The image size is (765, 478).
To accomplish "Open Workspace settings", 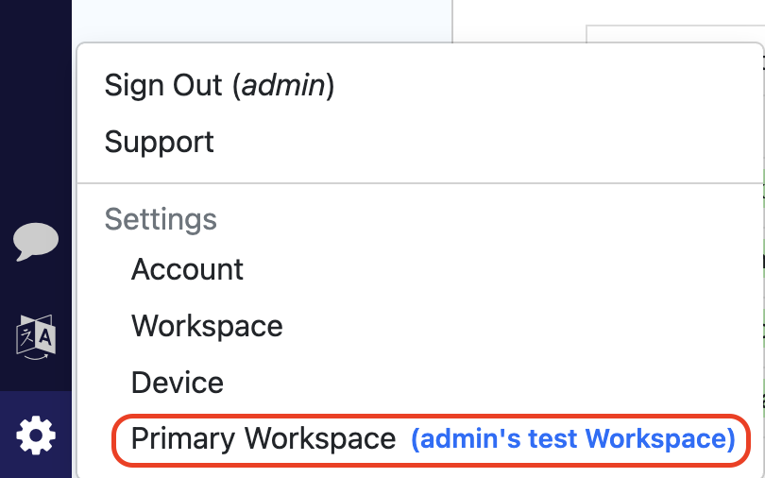I will (x=207, y=326).
